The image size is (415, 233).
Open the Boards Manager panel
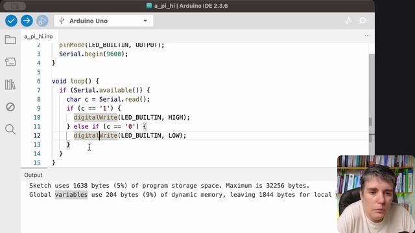coord(10,62)
